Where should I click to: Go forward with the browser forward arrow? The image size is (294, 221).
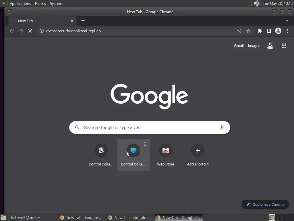pos(21,31)
